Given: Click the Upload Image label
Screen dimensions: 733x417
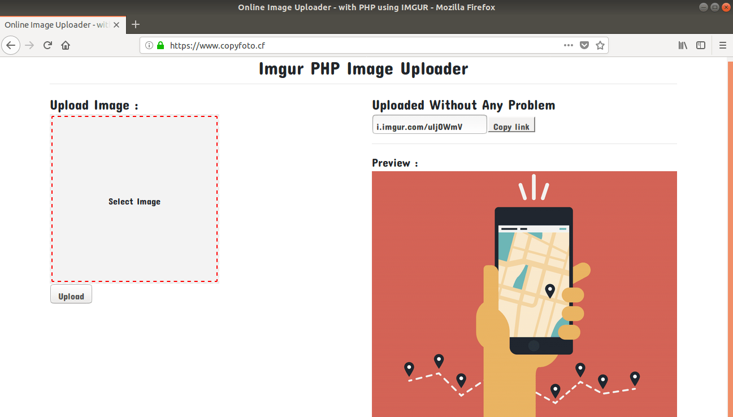Looking at the screenshot, I should 94,105.
